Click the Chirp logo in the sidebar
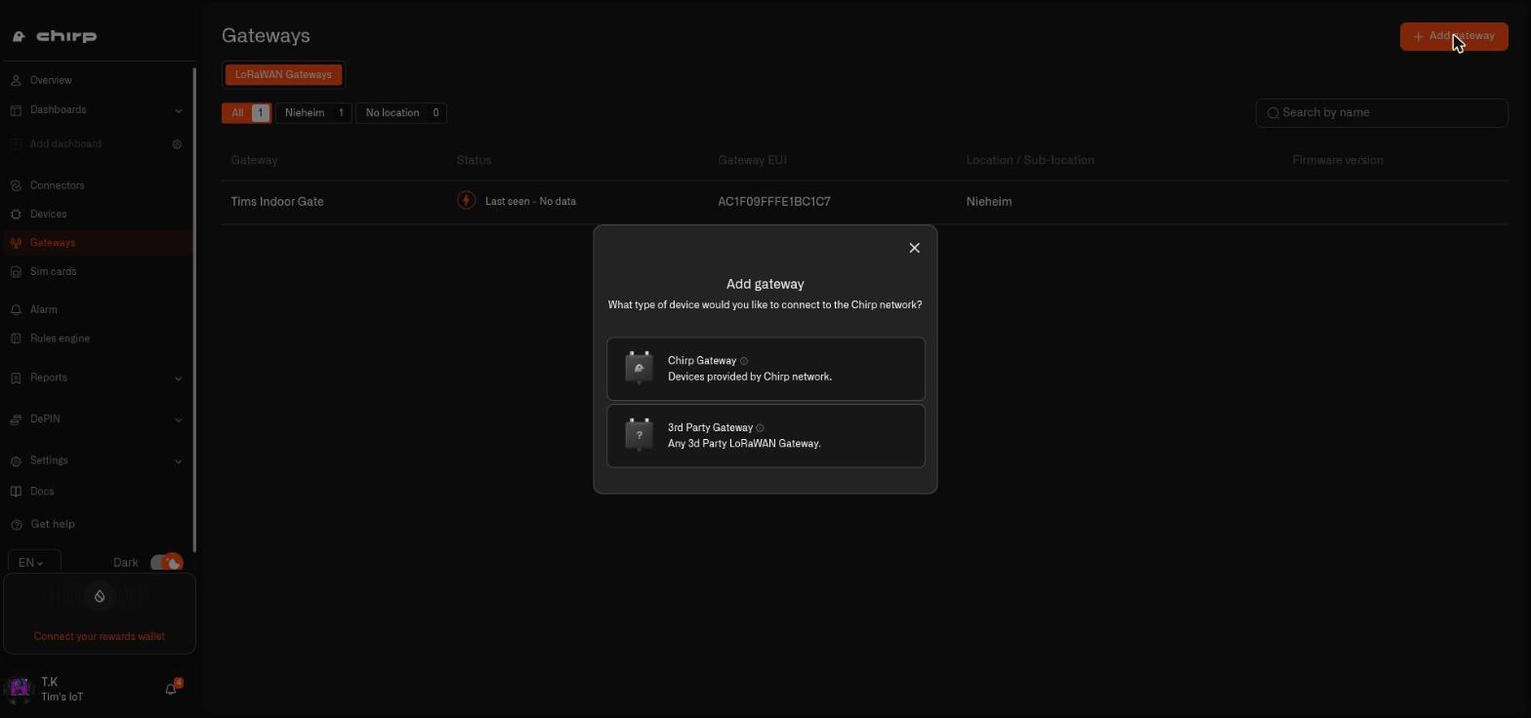The width and height of the screenshot is (1531, 718). tap(55, 36)
